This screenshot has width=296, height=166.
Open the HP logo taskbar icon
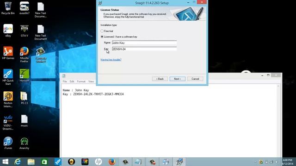coord(98,162)
